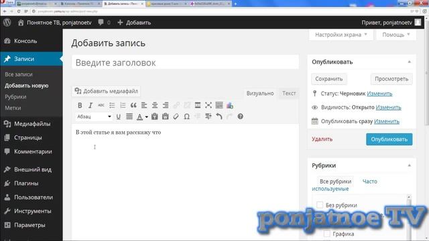Justify the text alignment
429x241 pixels.
129,116
